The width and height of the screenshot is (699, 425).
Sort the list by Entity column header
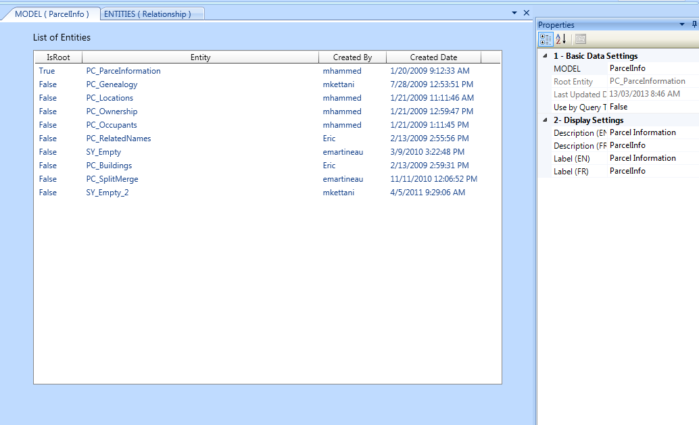[x=200, y=57]
